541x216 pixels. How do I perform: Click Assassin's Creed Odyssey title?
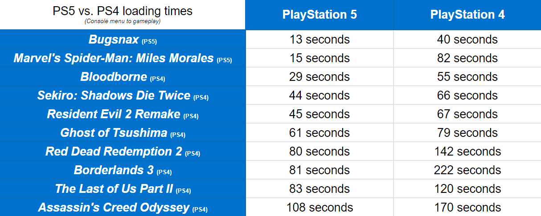tap(114, 208)
